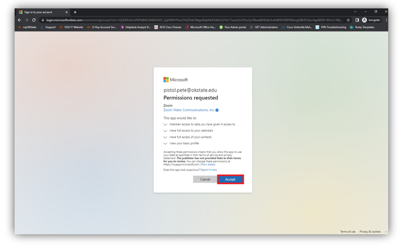Open myOKState bookmark
The height and width of the screenshot is (248, 405).
pos(27,27)
